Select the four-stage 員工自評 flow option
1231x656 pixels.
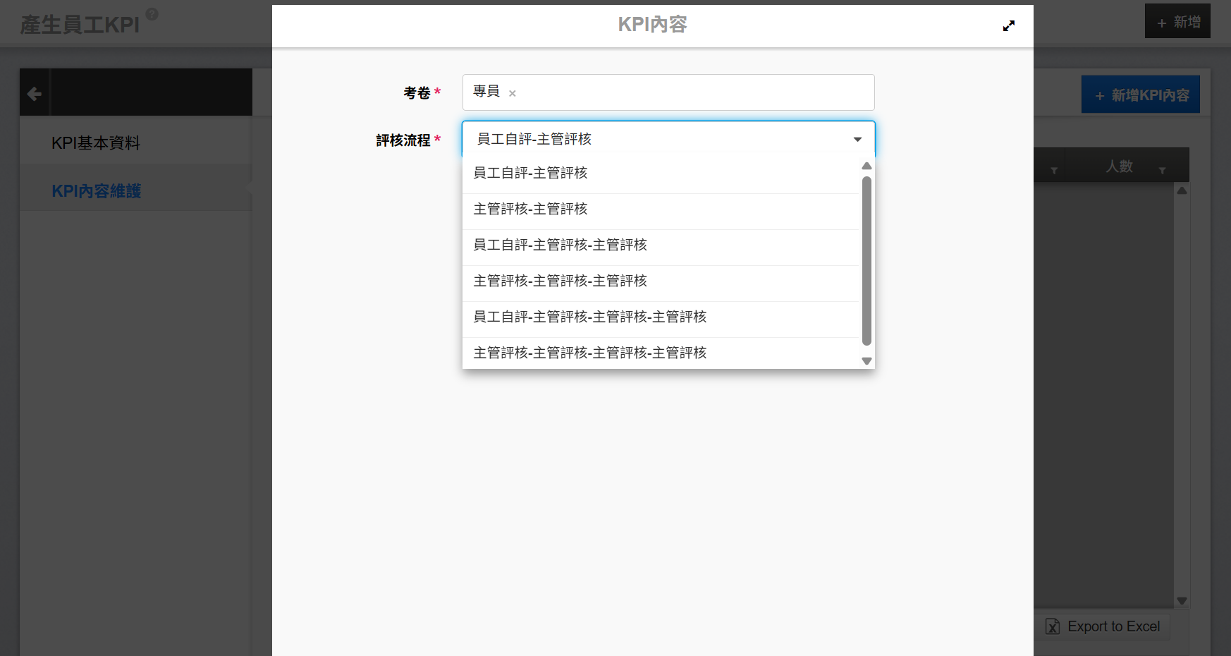tap(589, 317)
